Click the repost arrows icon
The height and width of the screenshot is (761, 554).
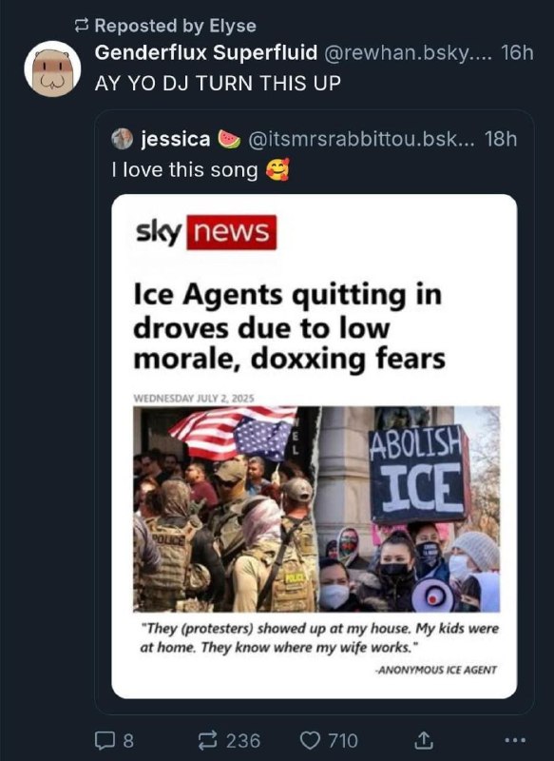click(208, 741)
